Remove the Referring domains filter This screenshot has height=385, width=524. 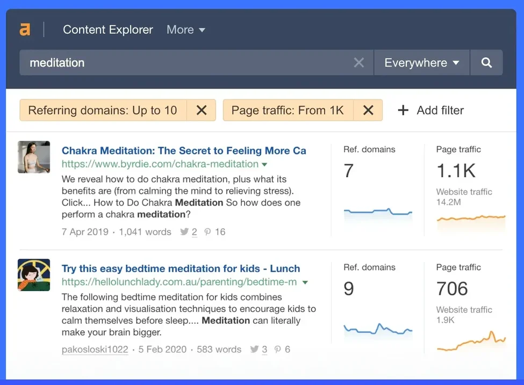click(202, 110)
